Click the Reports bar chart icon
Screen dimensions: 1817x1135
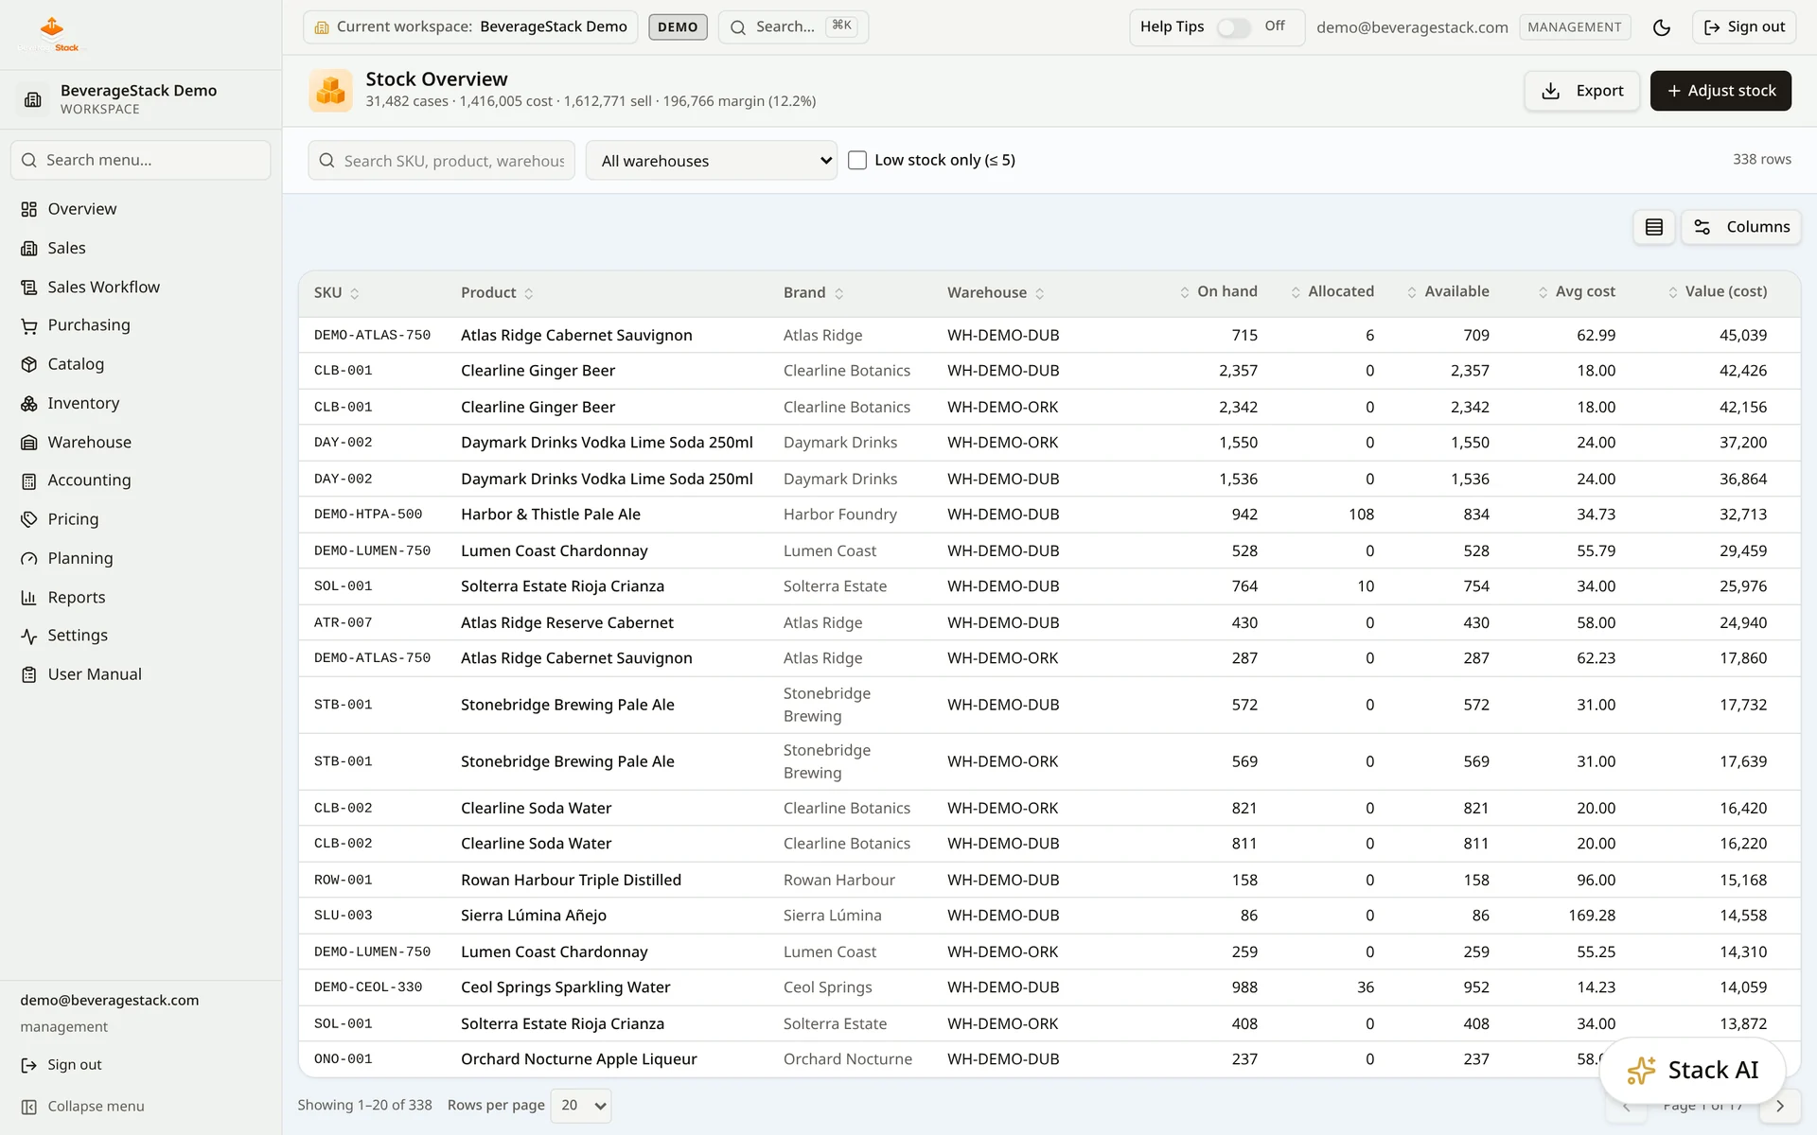tap(29, 597)
